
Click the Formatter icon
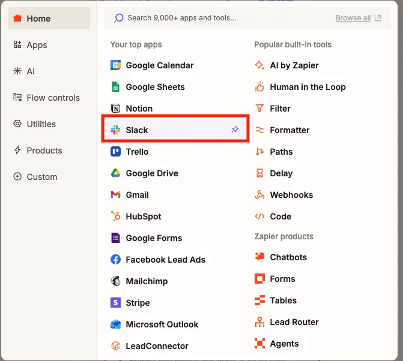(x=259, y=130)
